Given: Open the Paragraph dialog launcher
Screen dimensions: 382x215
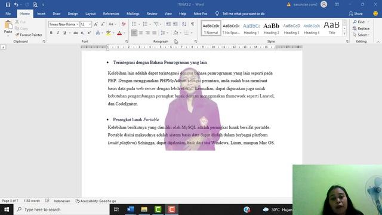Looking at the screenshot, I should click(195, 41).
